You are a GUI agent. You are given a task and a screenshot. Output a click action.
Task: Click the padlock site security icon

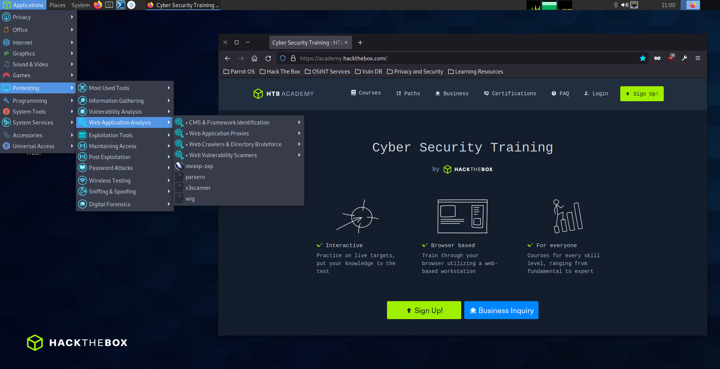coord(293,58)
